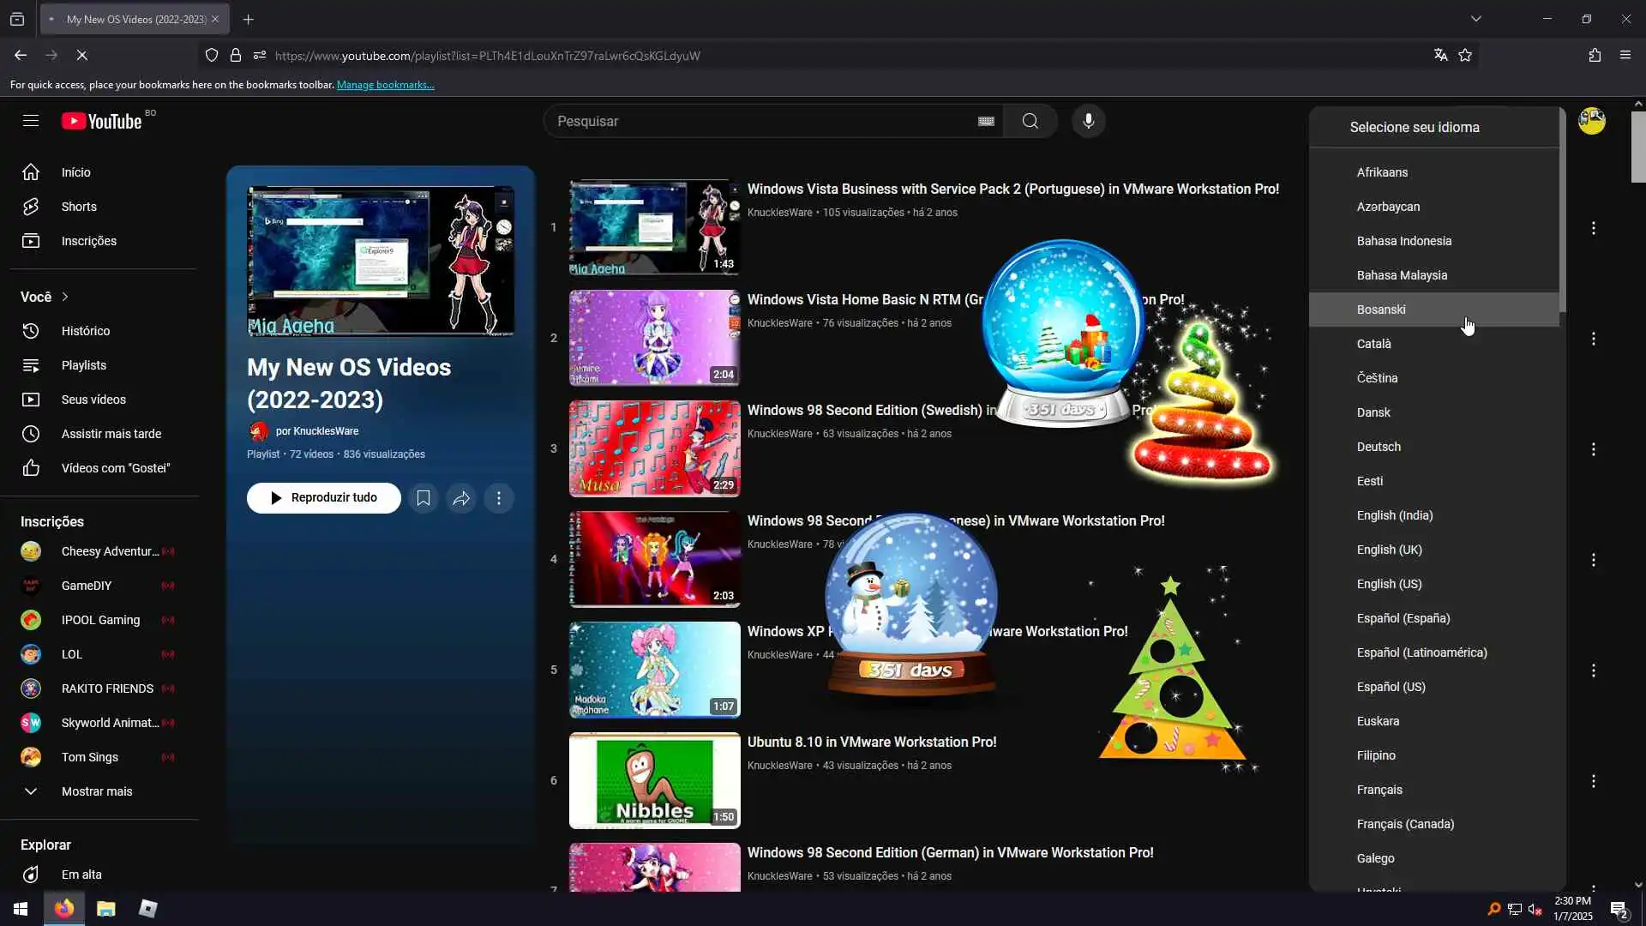Bookmark this page with star icon

(x=1465, y=55)
